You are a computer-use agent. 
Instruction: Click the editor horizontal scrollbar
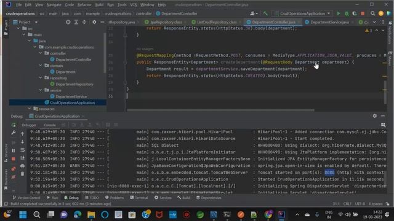(220, 110)
